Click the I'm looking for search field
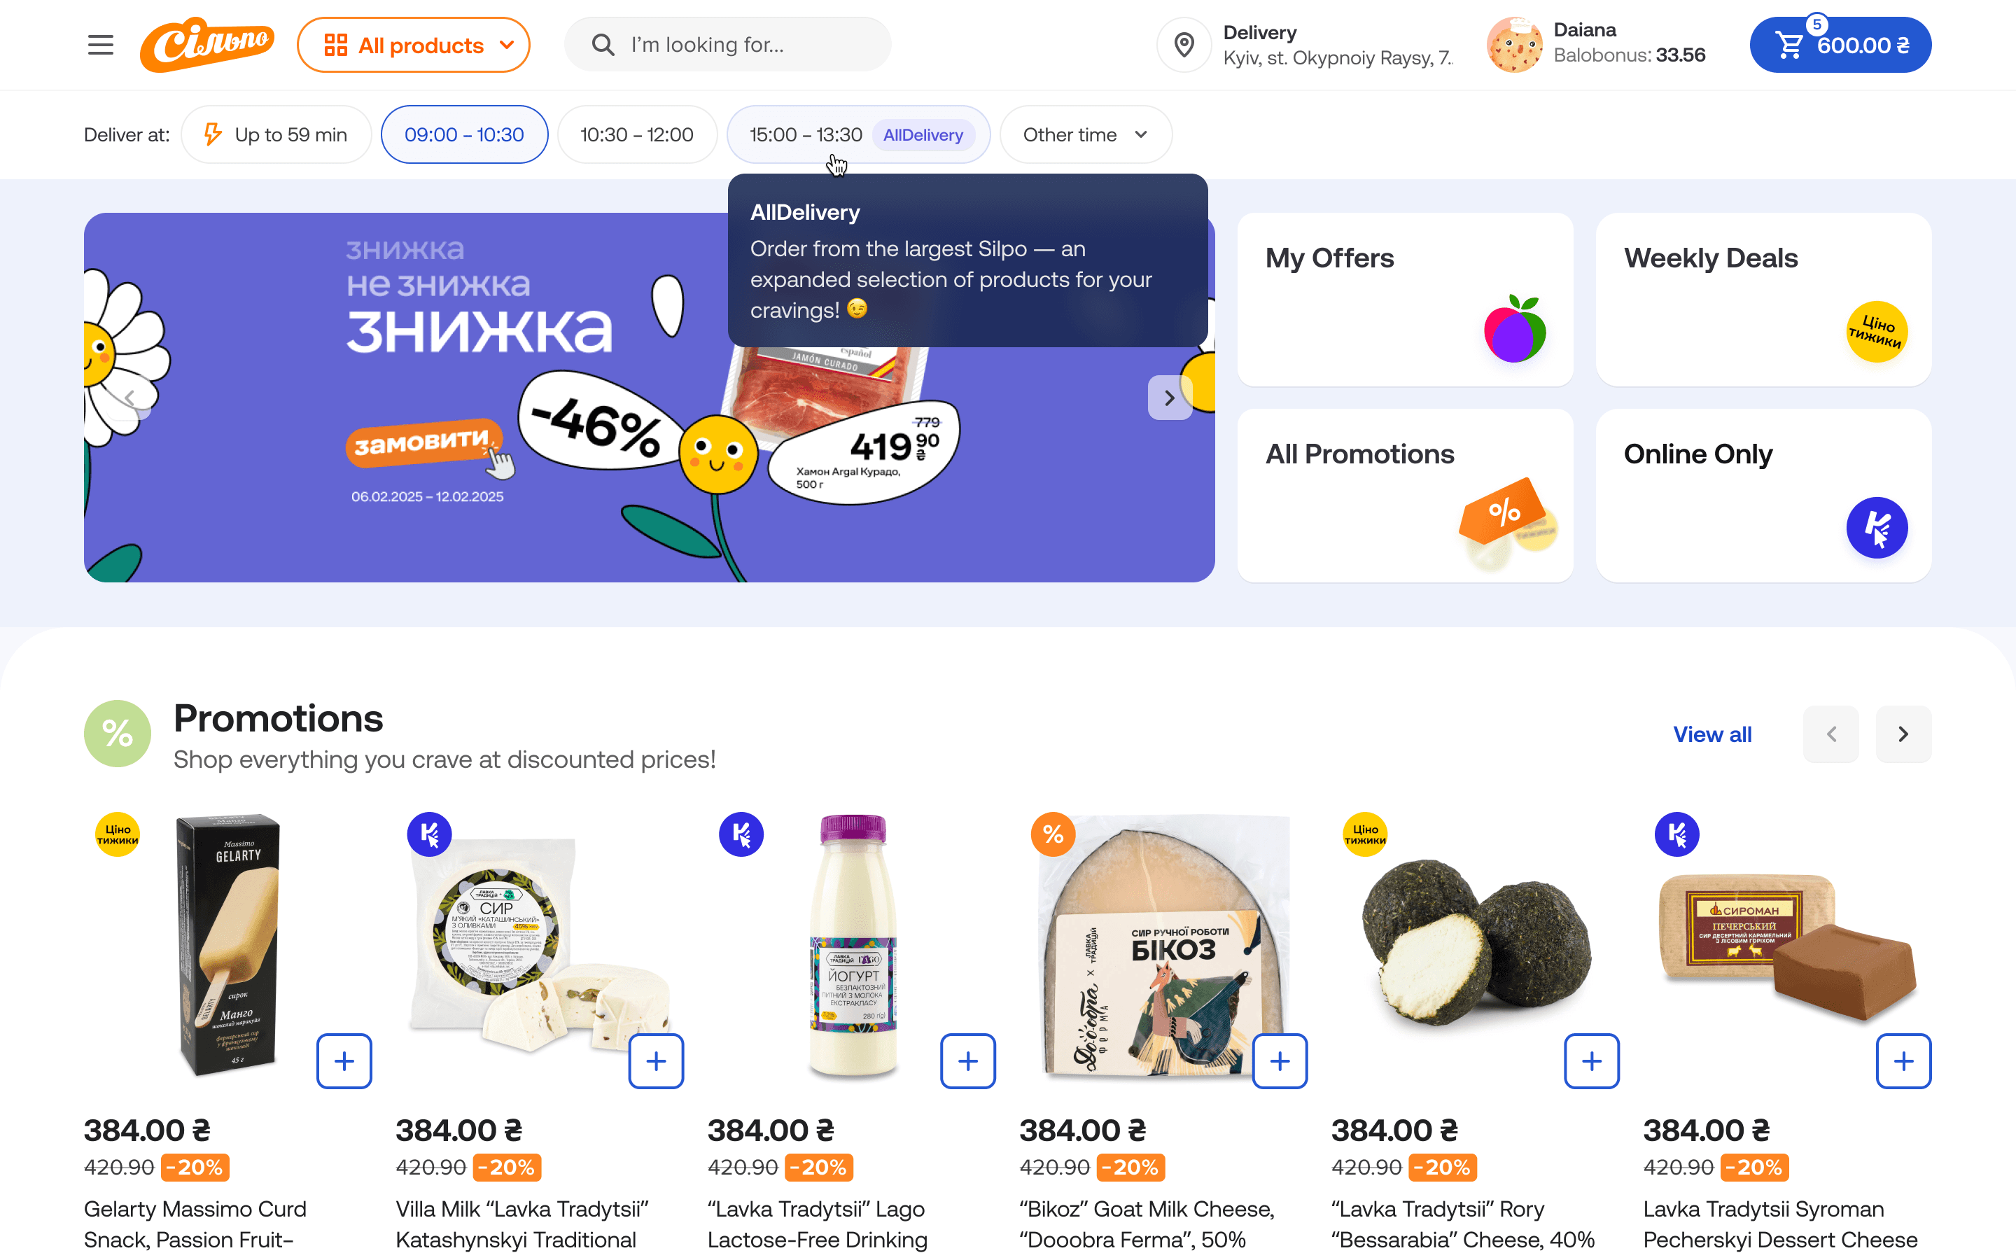 click(727, 45)
